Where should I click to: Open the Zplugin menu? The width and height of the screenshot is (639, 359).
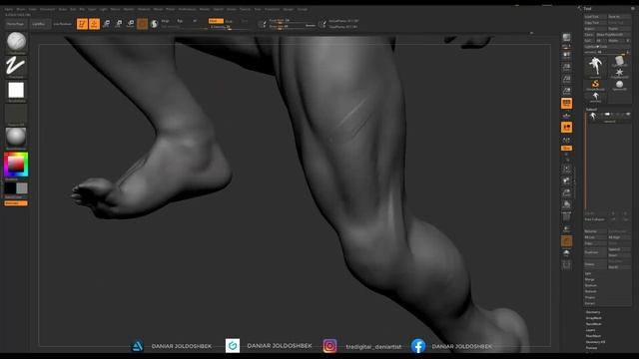[289, 9]
